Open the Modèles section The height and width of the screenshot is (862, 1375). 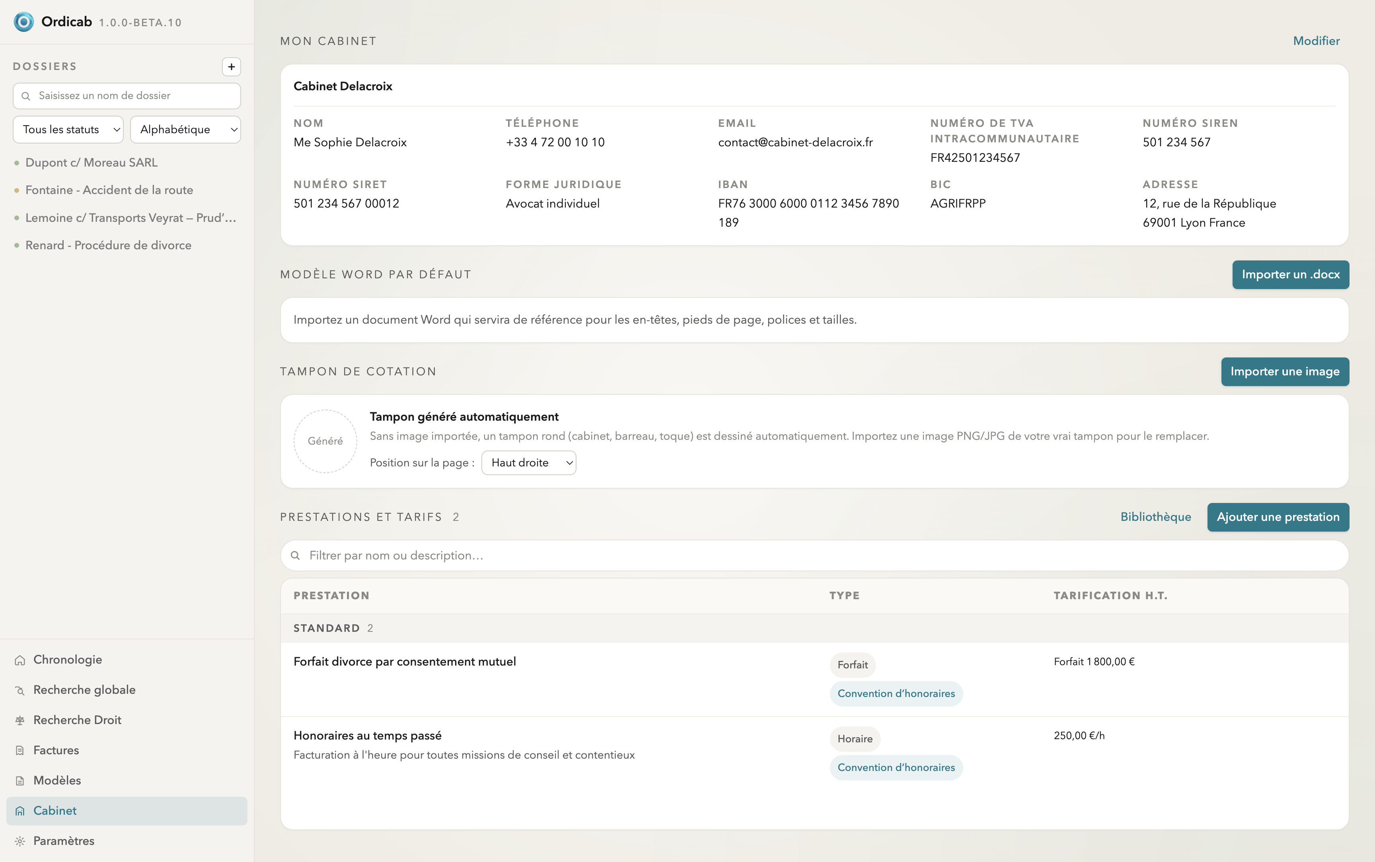tap(127, 780)
